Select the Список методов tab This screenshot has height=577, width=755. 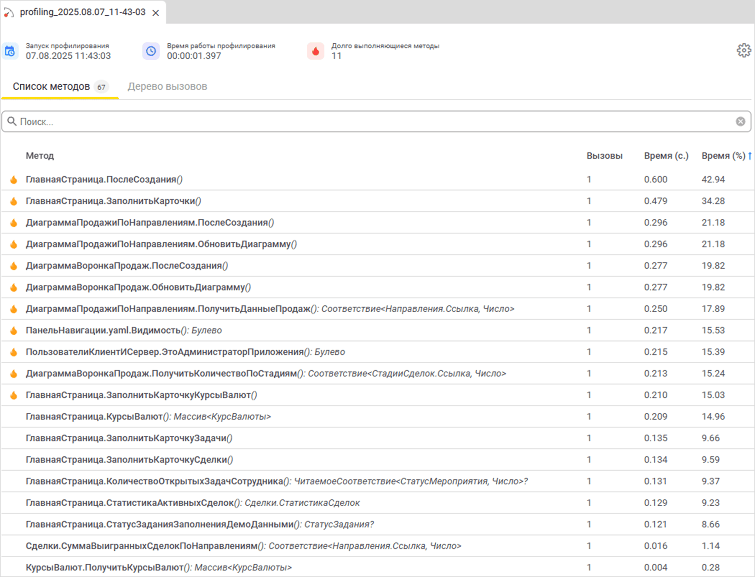(x=51, y=86)
